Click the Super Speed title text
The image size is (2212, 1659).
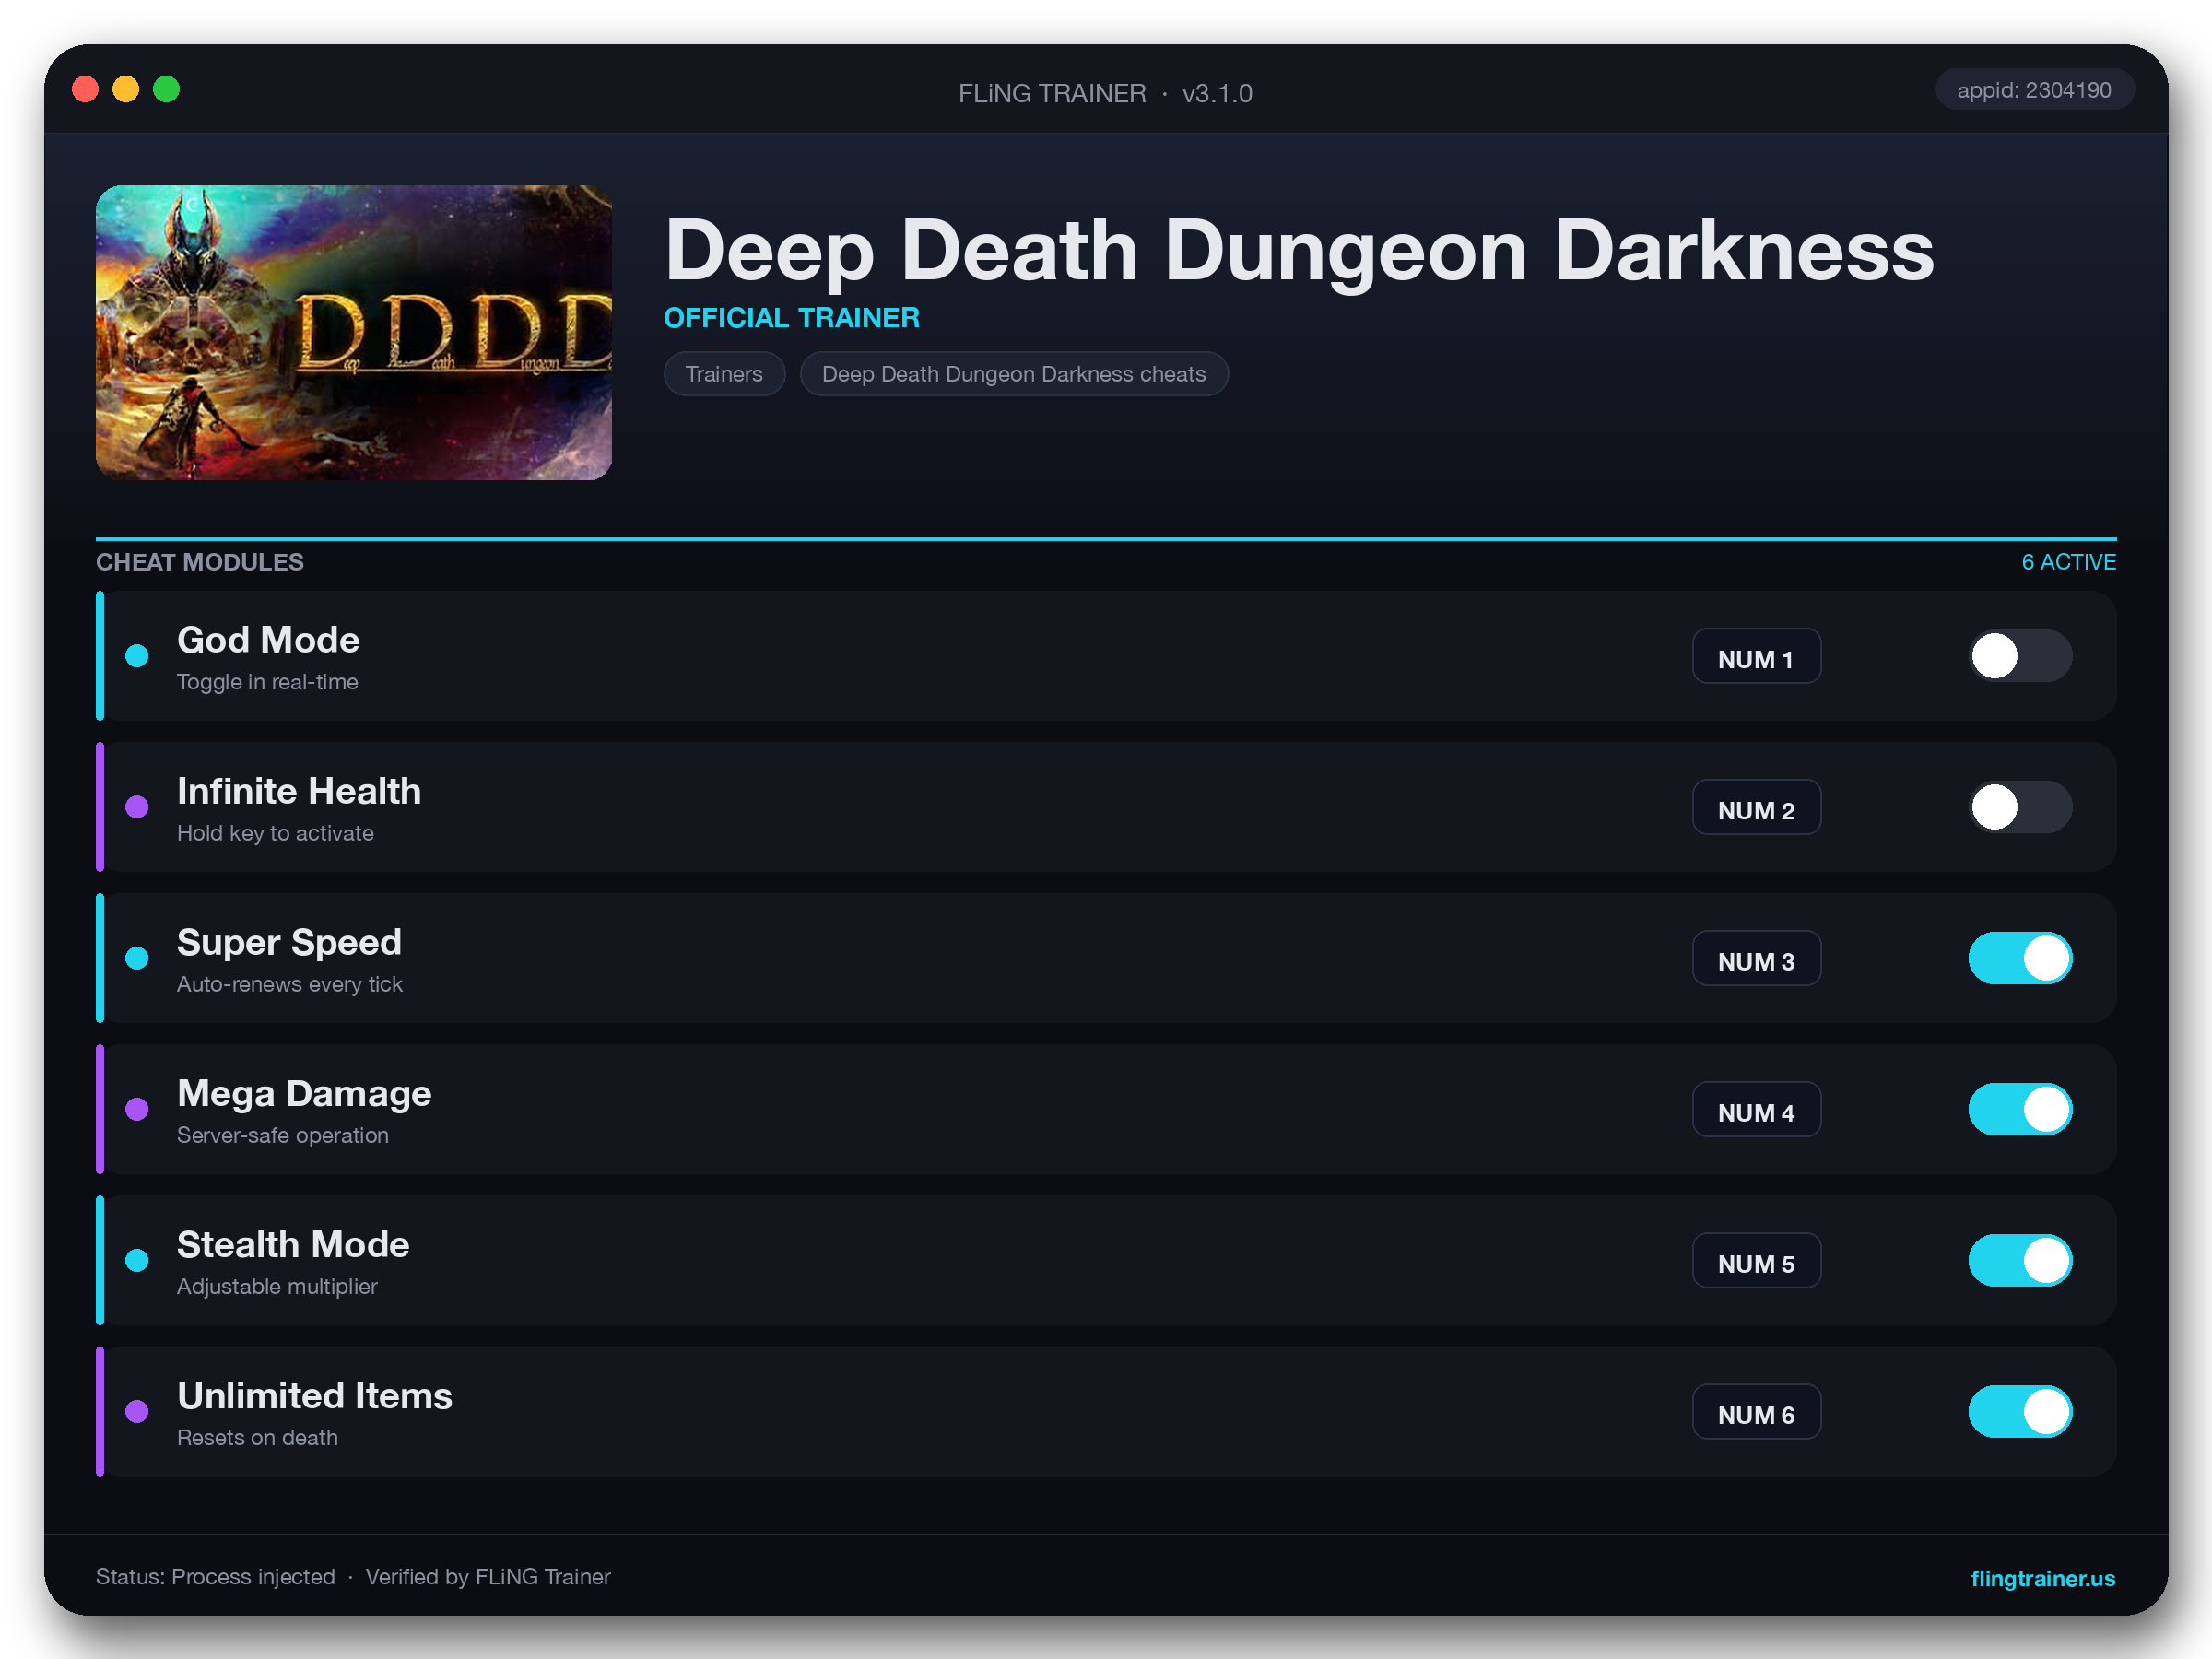(289, 943)
